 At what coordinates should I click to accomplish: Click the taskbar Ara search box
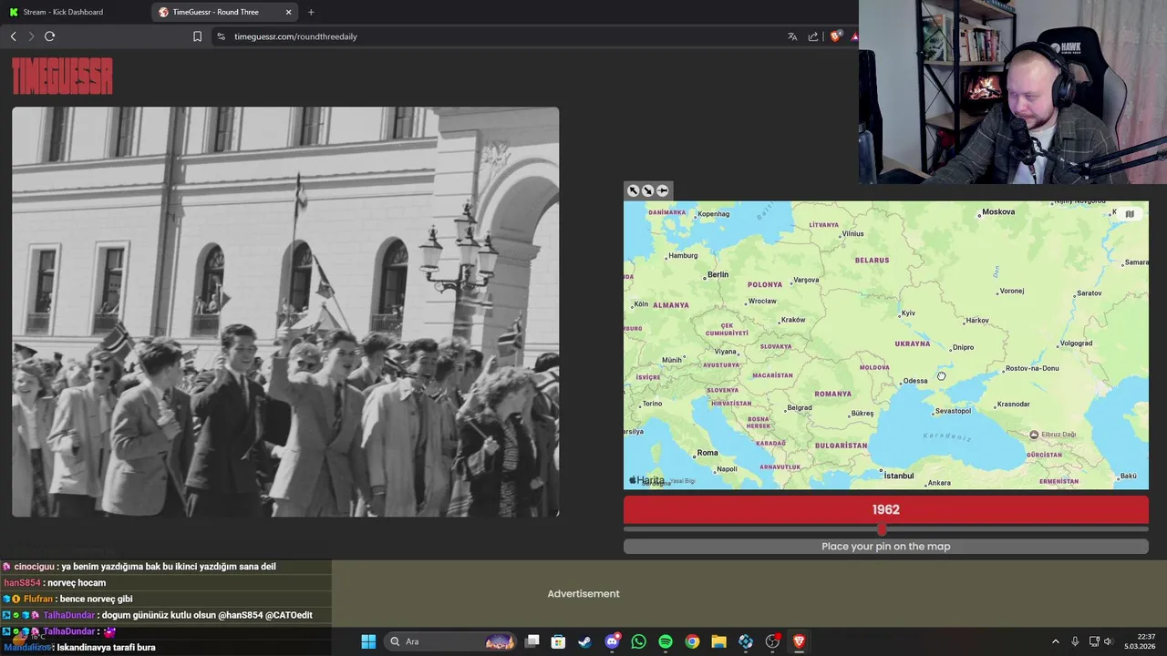pyautogui.click(x=452, y=641)
